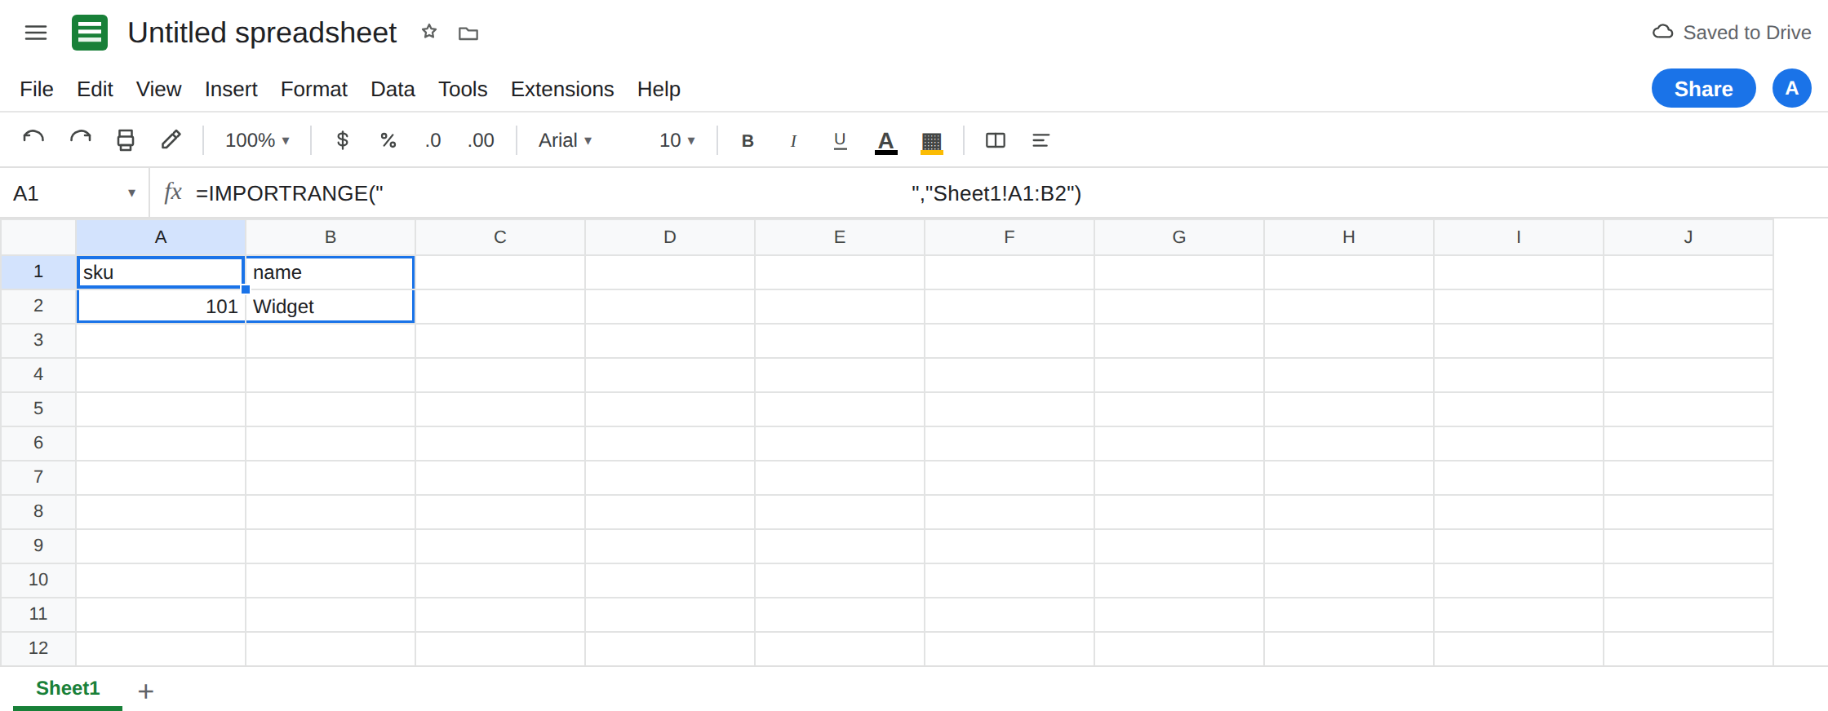Click the Untitled spreadsheet title
This screenshot has width=1828, height=711.
(x=262, y=33)
